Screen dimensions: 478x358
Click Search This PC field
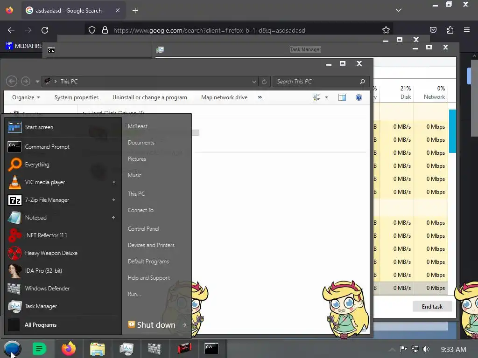pos(321,82)
